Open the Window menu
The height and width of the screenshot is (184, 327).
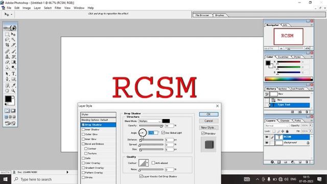pos(79,8)
